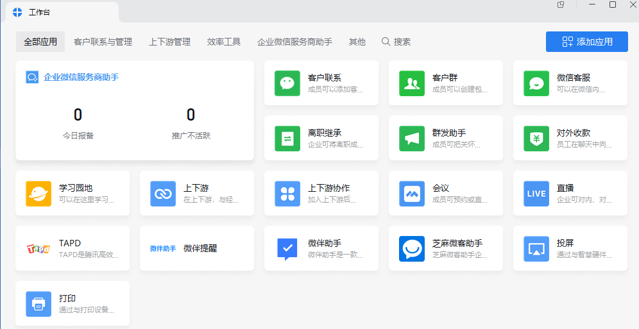Switch to the 客户联系与管理 tab
Image resolution: width=639 pixels, height=329 pixels.
[x=103, y=42]
